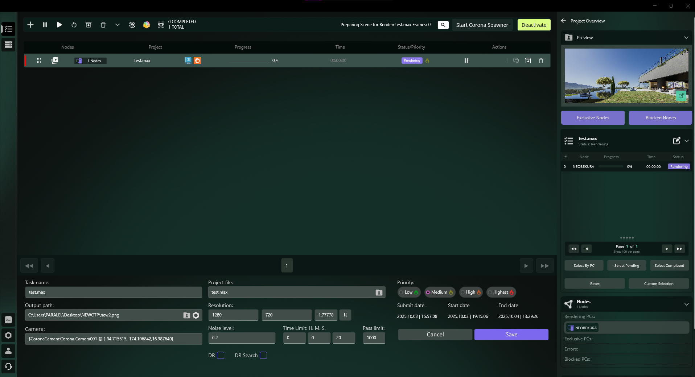The image size is (695, 377).
Task: Enable the DR checkbox
Action: pyautogui.click(x=221, y=355)
